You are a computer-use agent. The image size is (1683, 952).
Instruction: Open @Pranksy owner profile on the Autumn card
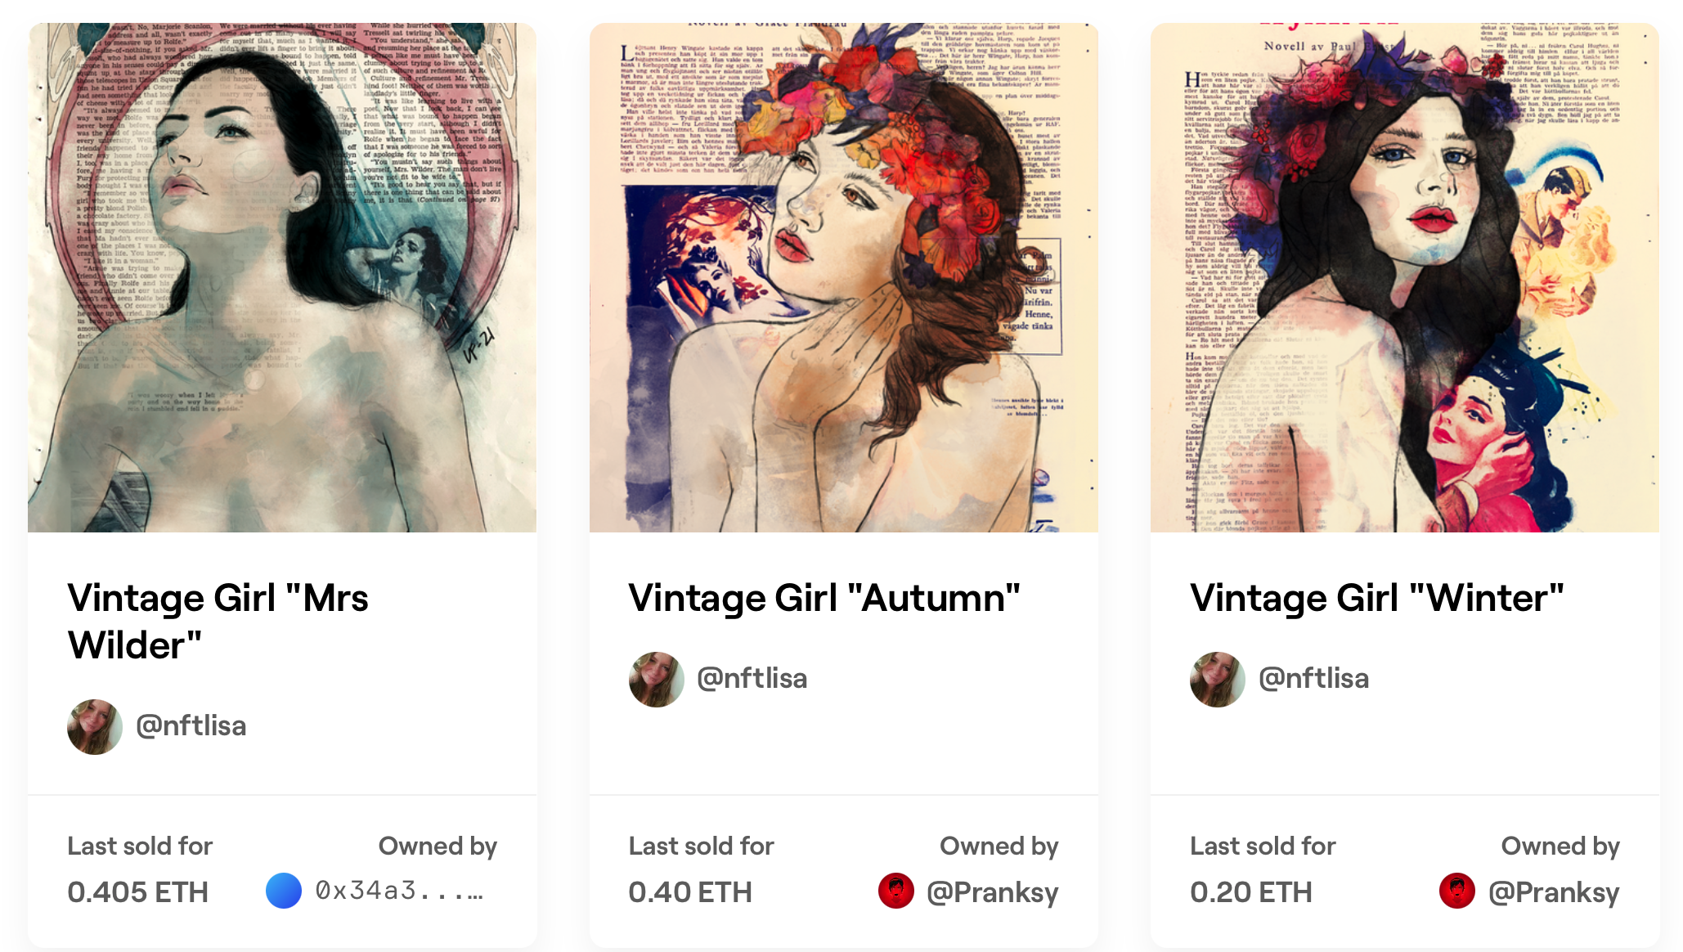pos(992,892)
